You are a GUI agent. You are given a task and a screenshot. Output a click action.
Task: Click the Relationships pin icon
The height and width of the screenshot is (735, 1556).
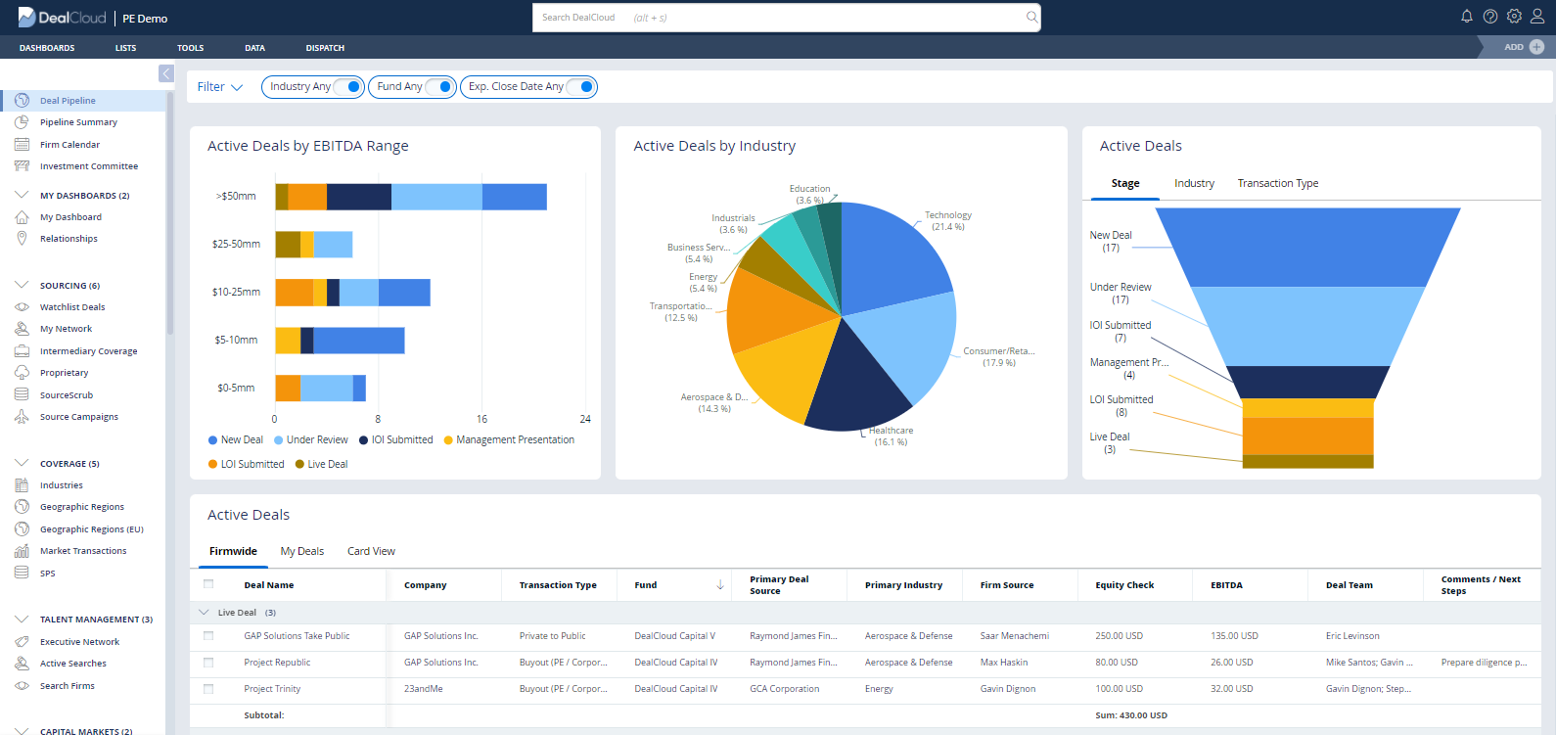[22, 239]
